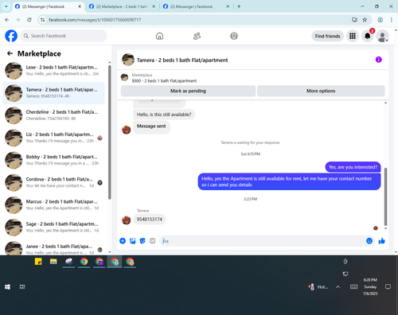
Task: Open the tab search dropdown arrow
Action: [x=6, y=6]
